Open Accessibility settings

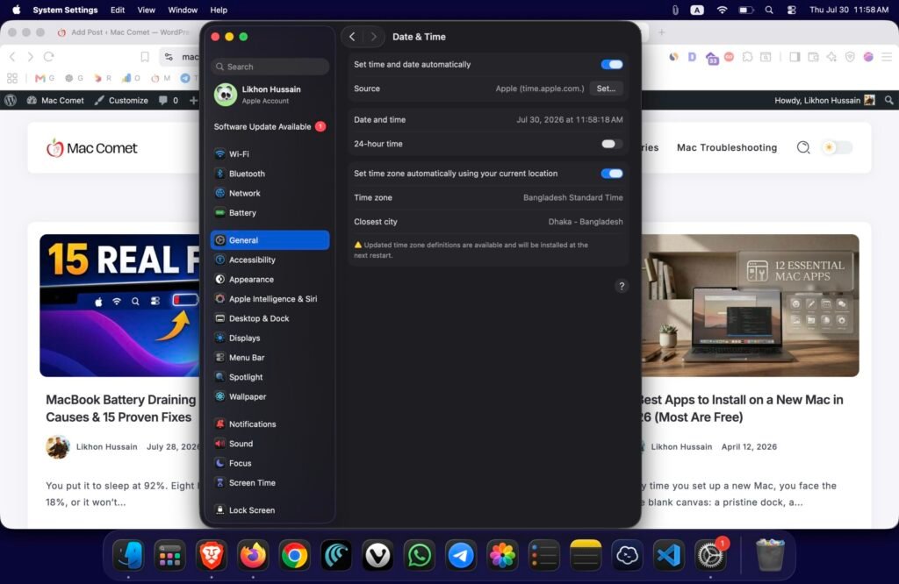(270, 260)
